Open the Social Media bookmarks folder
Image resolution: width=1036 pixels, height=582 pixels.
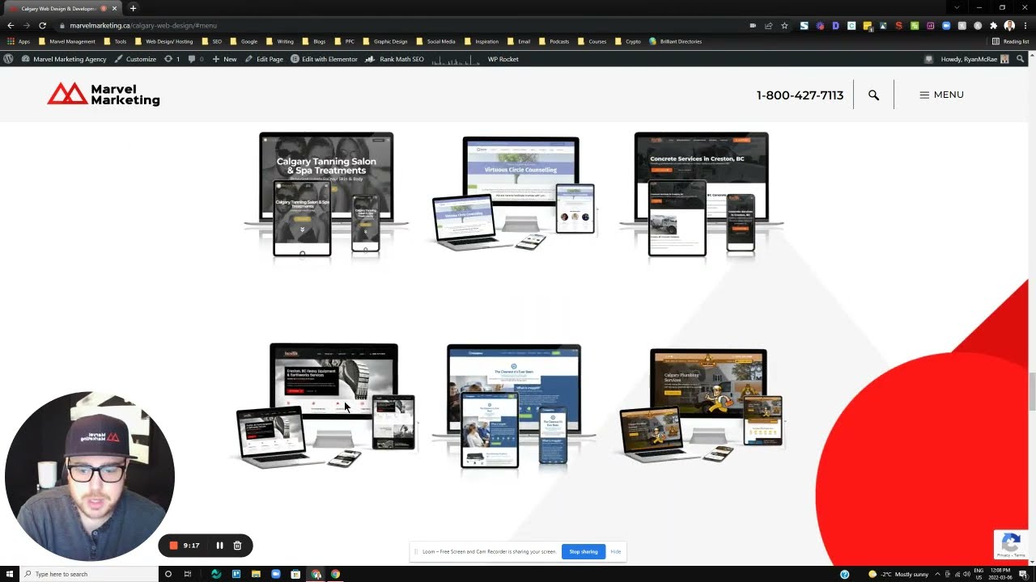[x=436, y=41]
